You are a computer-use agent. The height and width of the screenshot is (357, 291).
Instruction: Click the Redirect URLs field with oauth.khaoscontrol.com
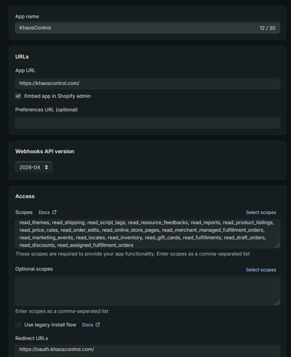point(147,350)
